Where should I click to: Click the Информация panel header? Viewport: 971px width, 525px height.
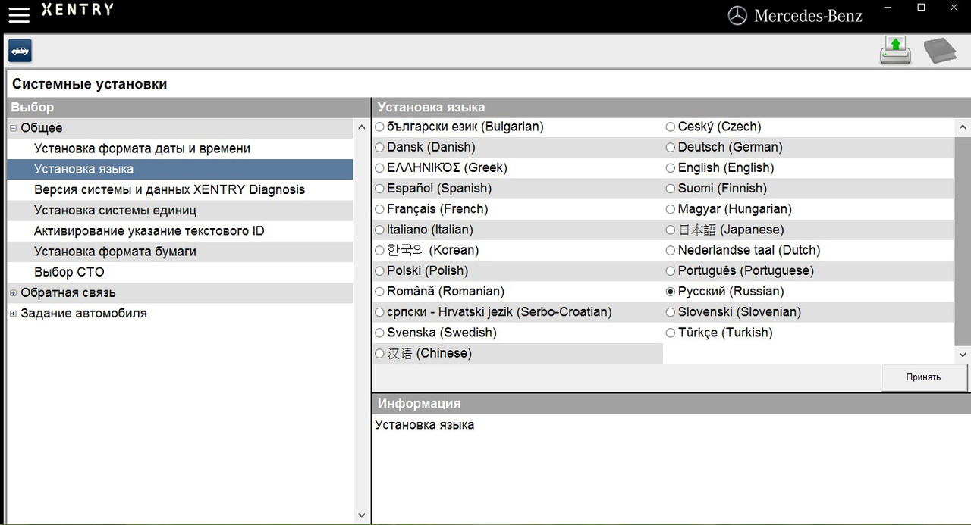click(x=671, y=403)
